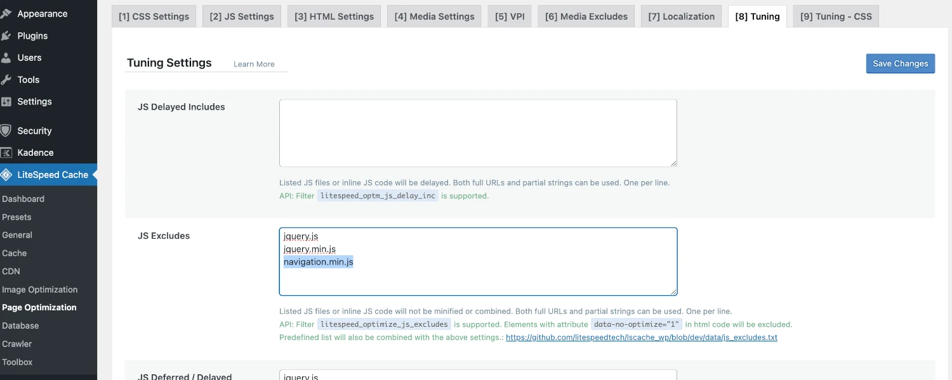
Task: Click the JS Excludes textarea resize handle
Action: [x=673, y=291]
